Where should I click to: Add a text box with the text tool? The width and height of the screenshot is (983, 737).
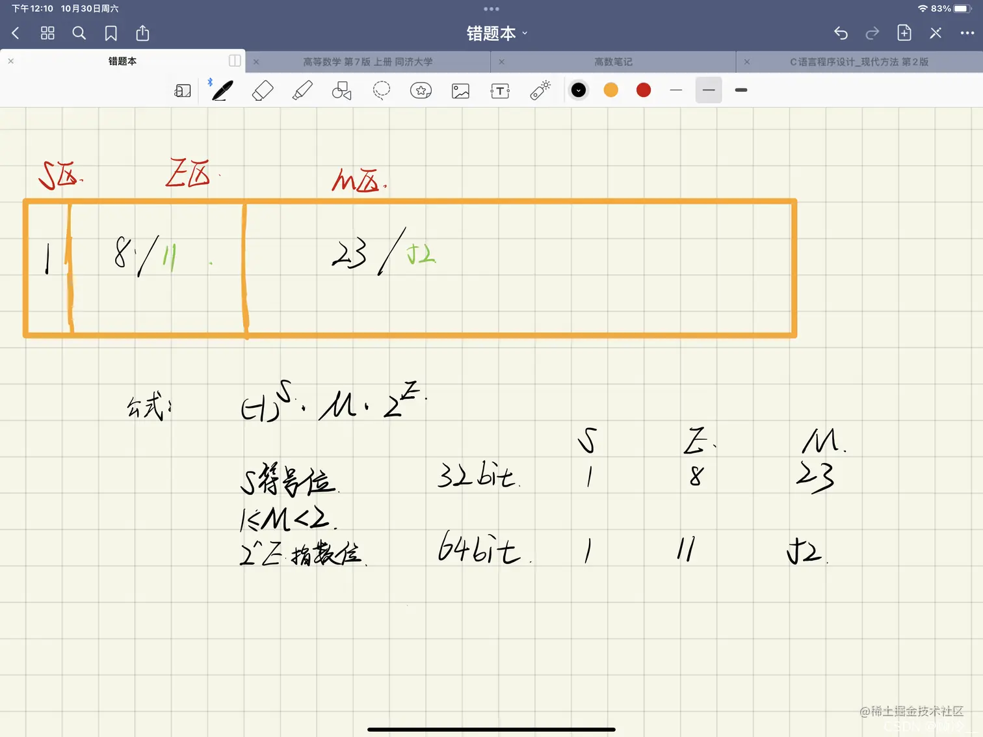(499, 90)
